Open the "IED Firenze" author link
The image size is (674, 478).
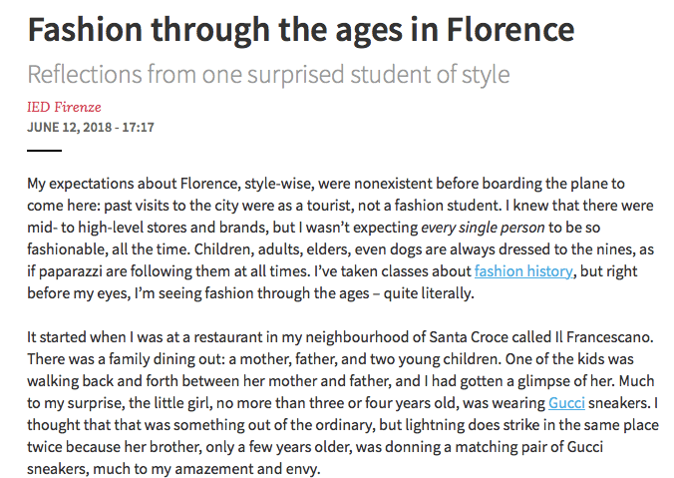(x=64, y=108)
